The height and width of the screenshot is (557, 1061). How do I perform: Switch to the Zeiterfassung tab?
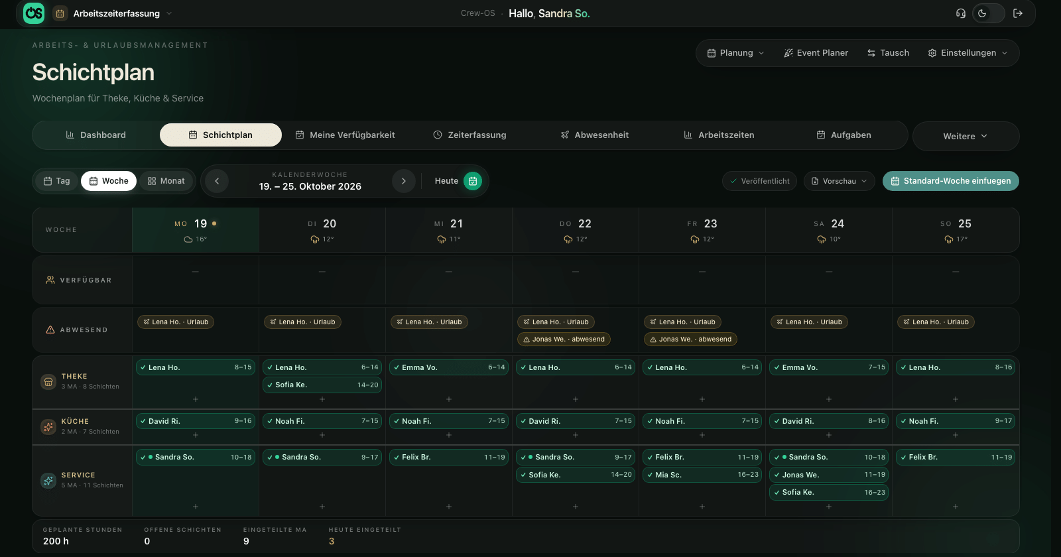(x=470, y=135)
